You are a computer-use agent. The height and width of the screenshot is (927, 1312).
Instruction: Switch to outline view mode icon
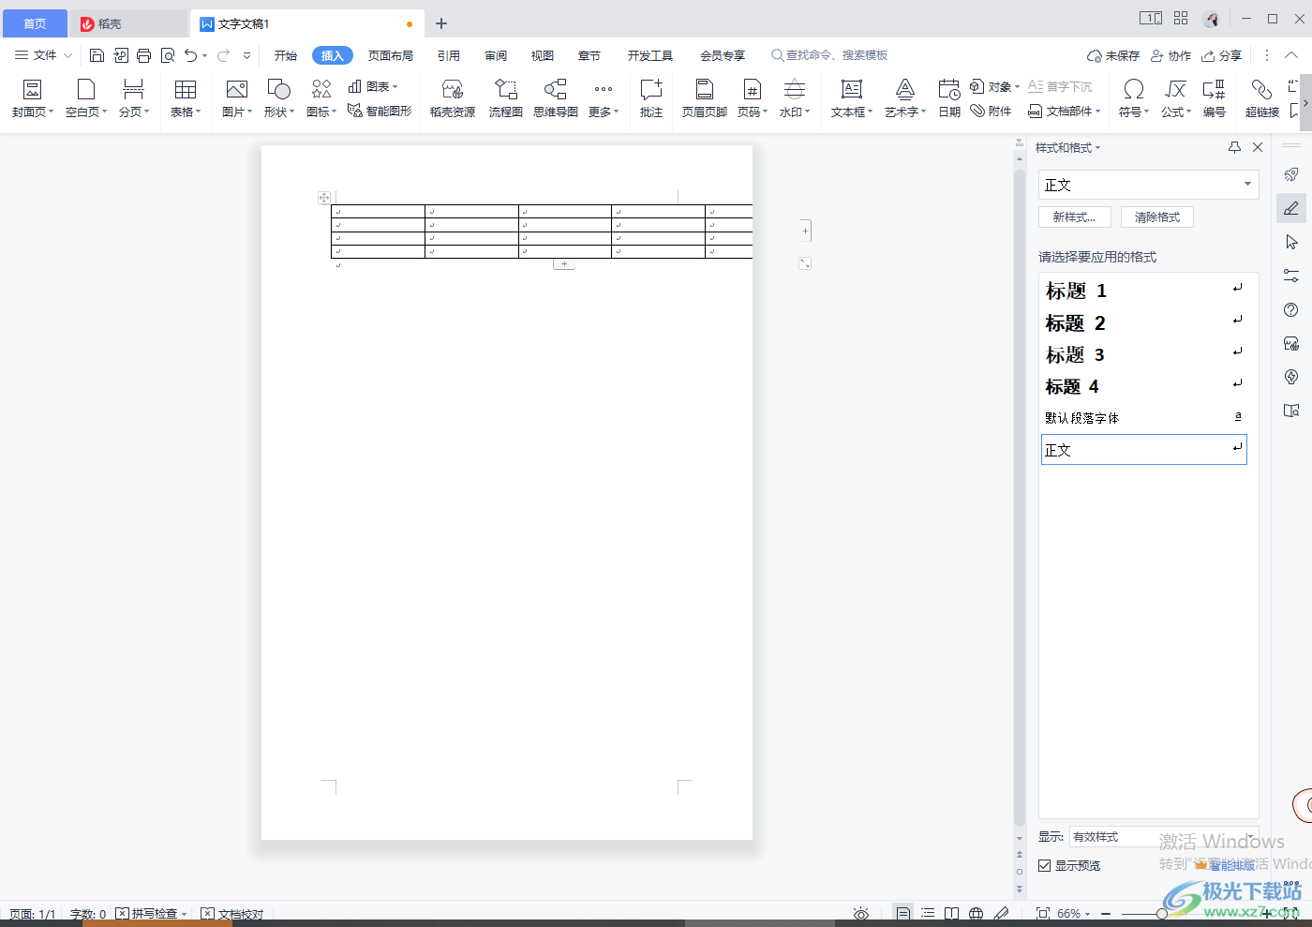[x=928, y=913]
